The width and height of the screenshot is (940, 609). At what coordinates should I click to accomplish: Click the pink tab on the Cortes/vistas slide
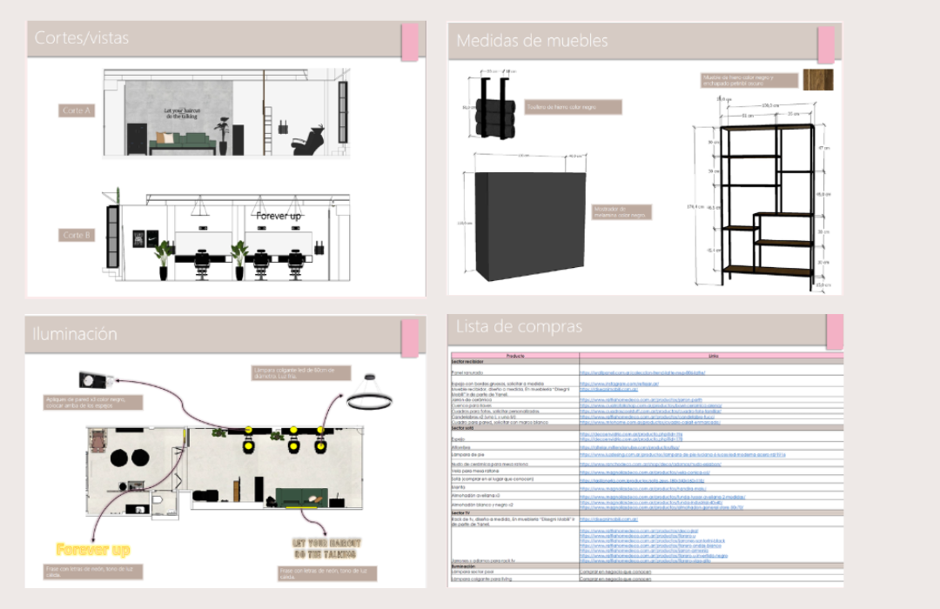[x=409, y=42]
